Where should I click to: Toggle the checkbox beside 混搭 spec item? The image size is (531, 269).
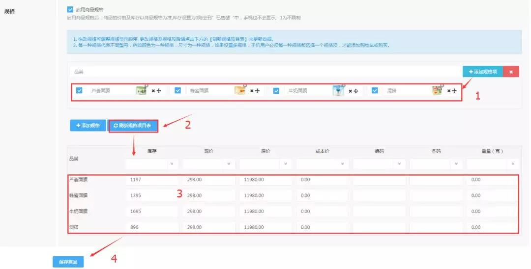pyautogui.click(x=375, y=90)
